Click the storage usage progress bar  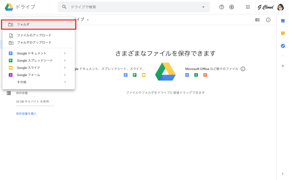point(35,106)
